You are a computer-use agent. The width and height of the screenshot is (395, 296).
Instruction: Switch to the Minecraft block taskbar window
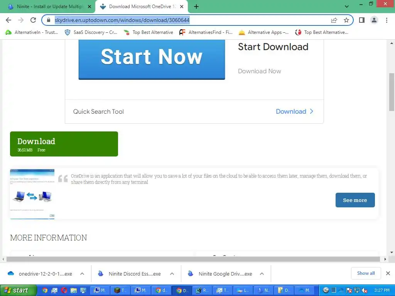click(120, 290)
